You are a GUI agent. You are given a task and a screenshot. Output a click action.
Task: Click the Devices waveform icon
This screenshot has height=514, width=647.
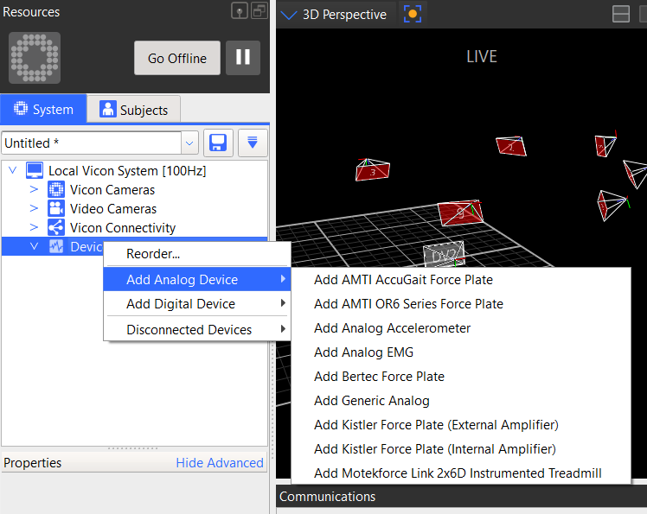click(56, 246)
